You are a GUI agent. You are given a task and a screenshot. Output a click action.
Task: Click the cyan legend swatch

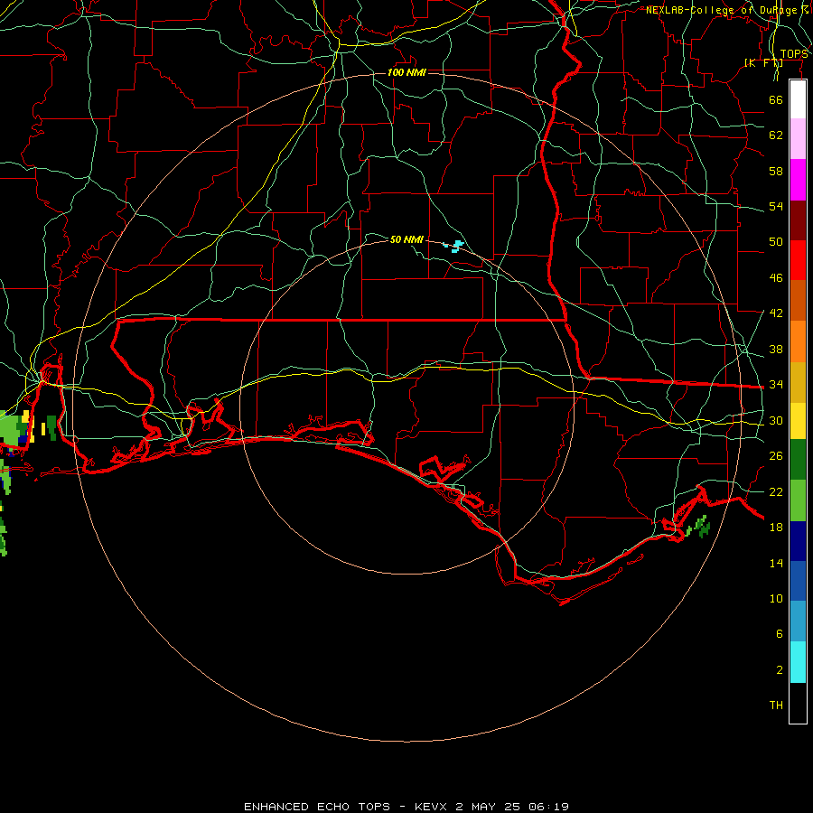(x=798, y=662)
